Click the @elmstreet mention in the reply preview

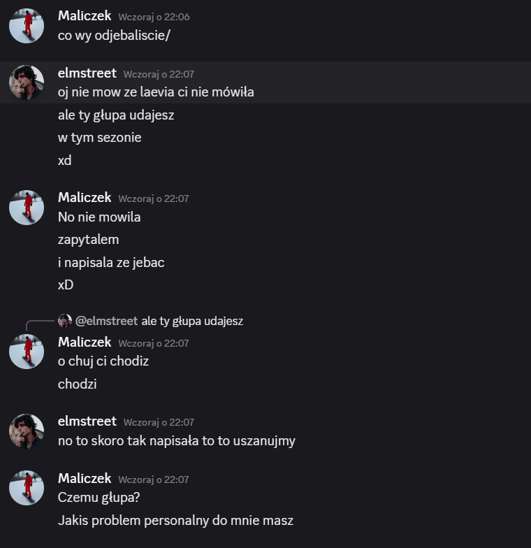(x=106, y=321)
